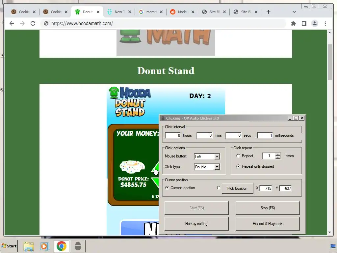Click the Donut Stand heading text
The image size is (337, 253).
coord(166,71)
